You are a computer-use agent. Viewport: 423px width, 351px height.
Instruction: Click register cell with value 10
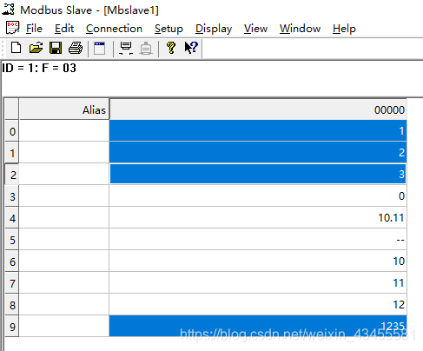(258, 261)
